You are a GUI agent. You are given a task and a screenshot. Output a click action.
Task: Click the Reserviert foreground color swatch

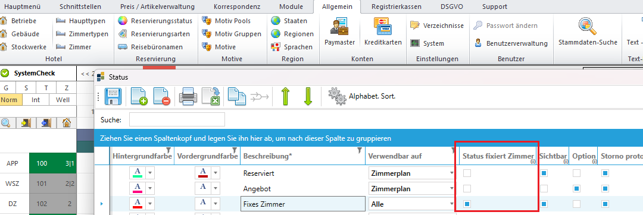(x=202, y=173)
